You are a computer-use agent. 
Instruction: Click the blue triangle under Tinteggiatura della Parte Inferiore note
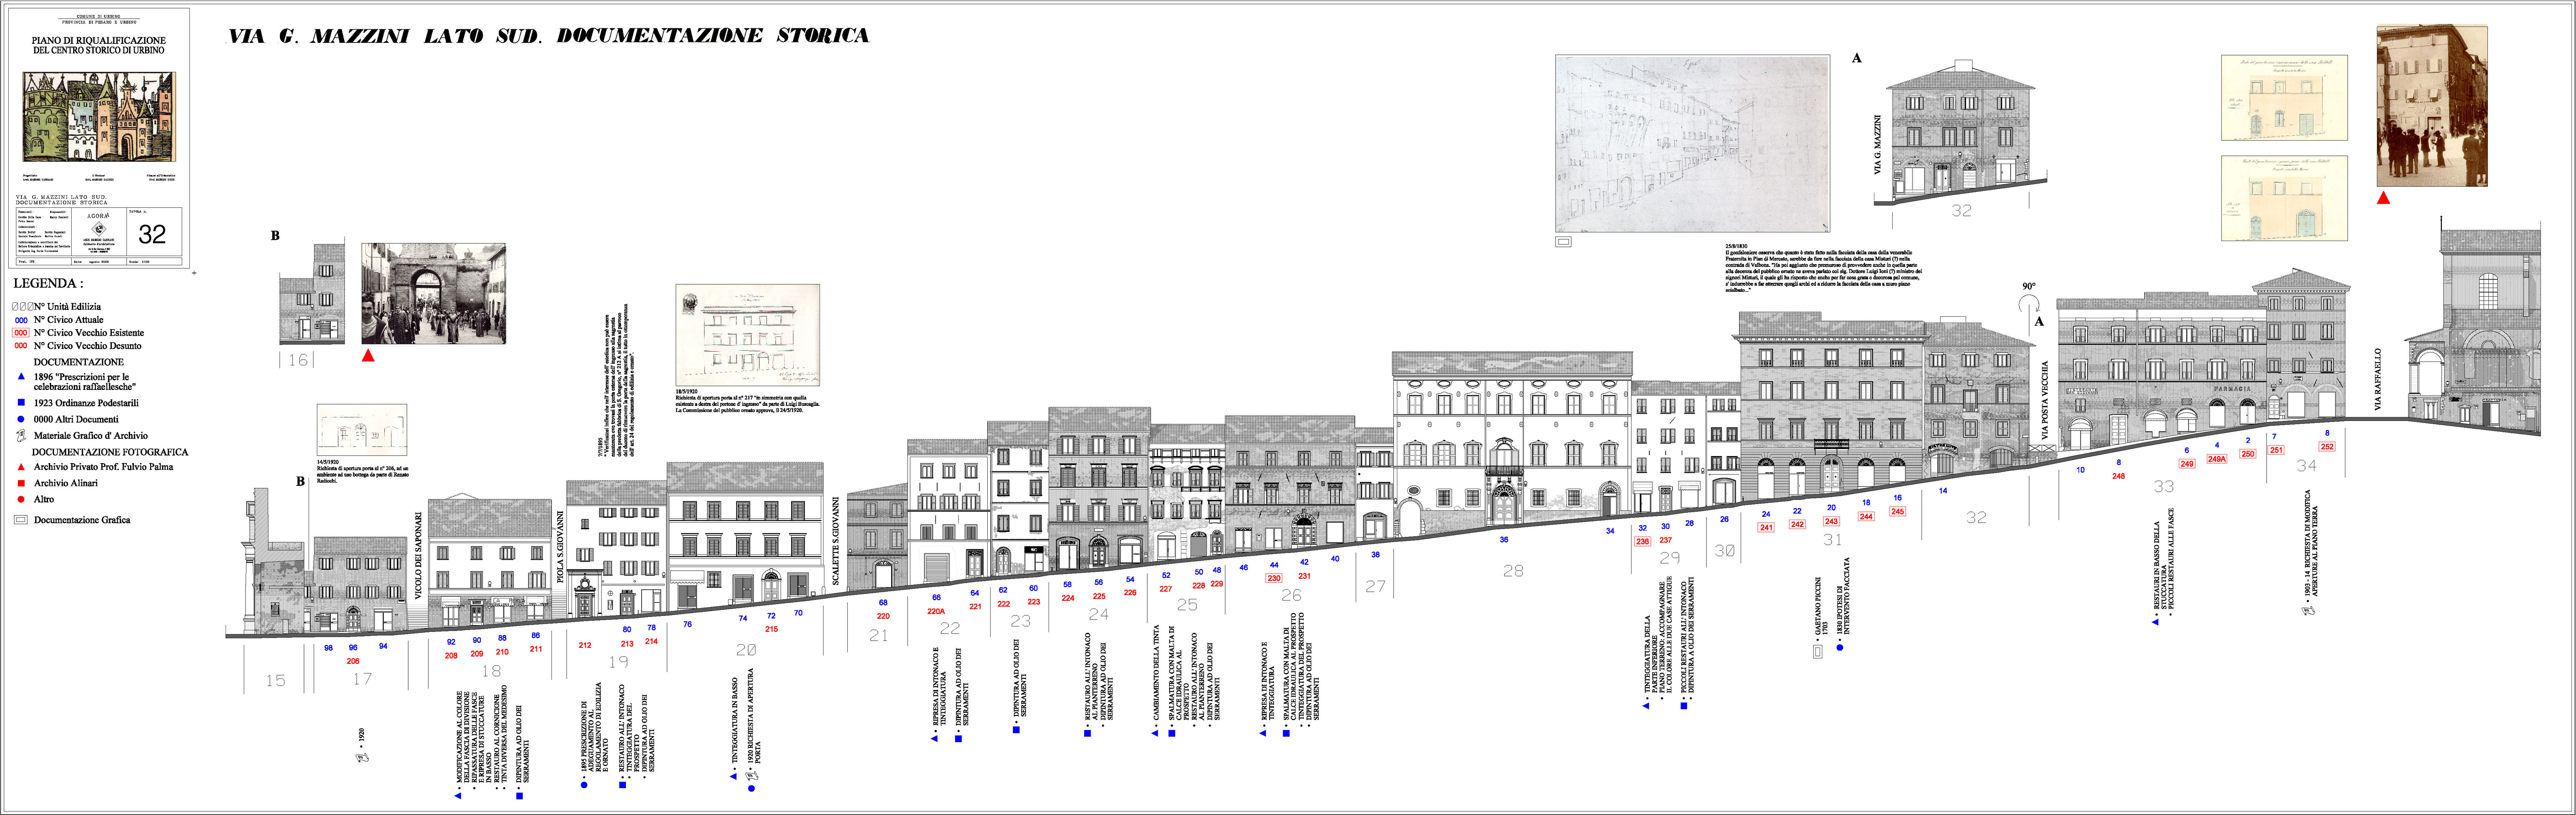tap(1645, 706)
